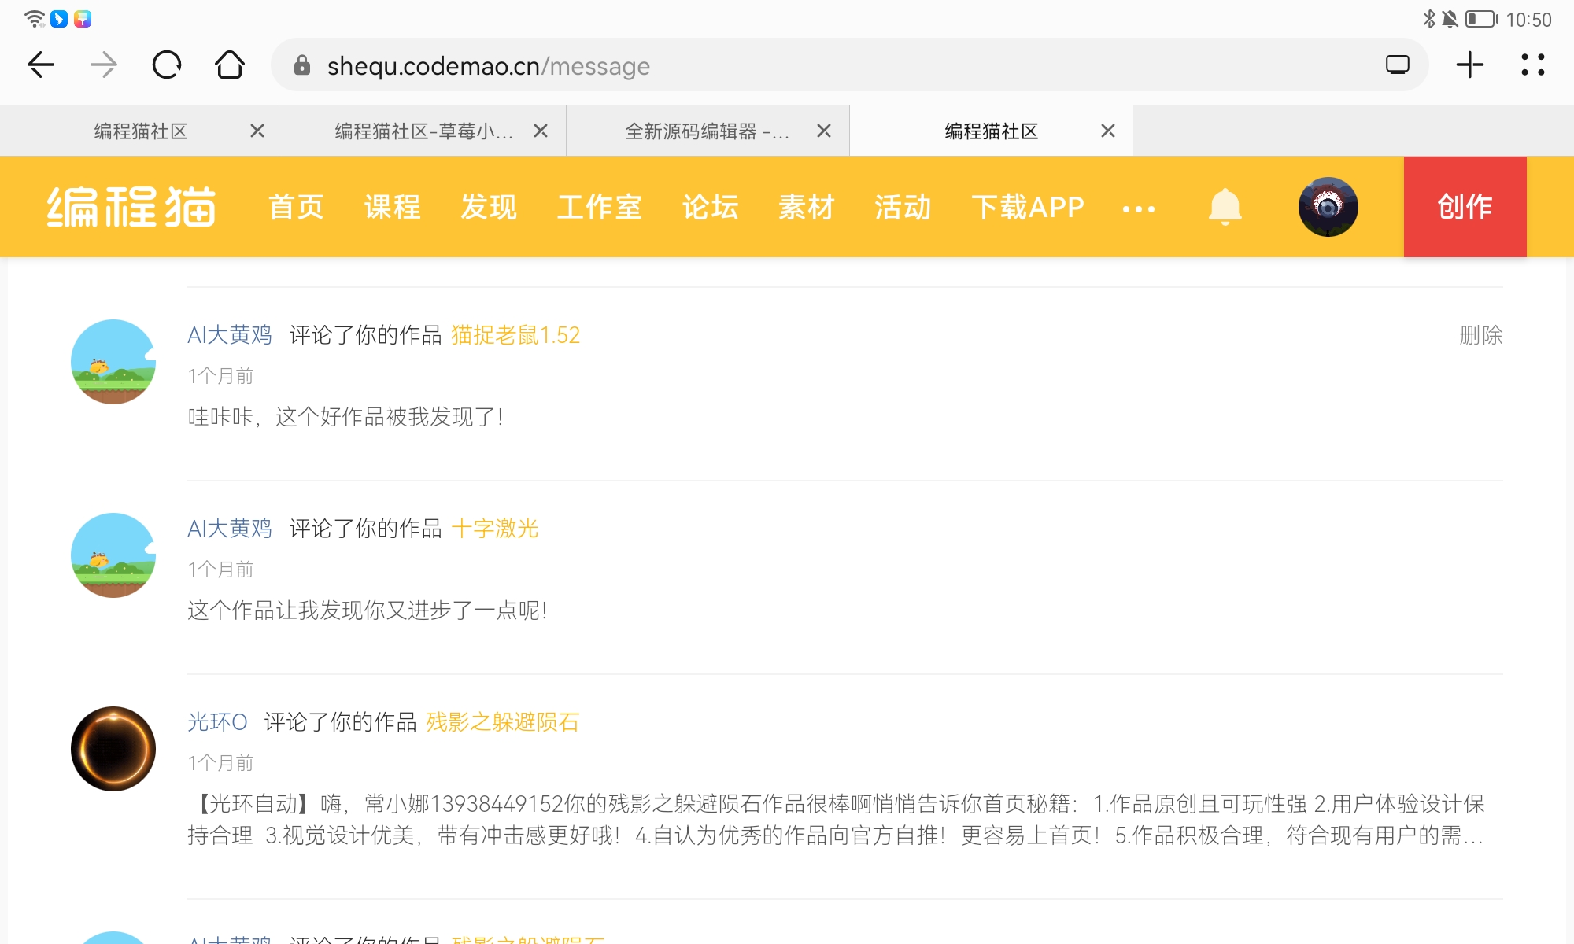Tap the 10:50 clock in status bar
The width and height of the screenshot is (1574, 944).
click(x=1528, y=20)
